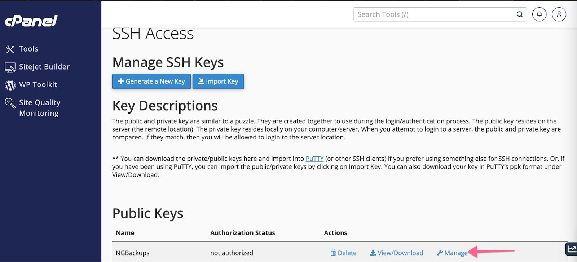This screenshot has width=577, height=262.
Task: Open the statistics chart icon at right edge
Action: (572, 249)
